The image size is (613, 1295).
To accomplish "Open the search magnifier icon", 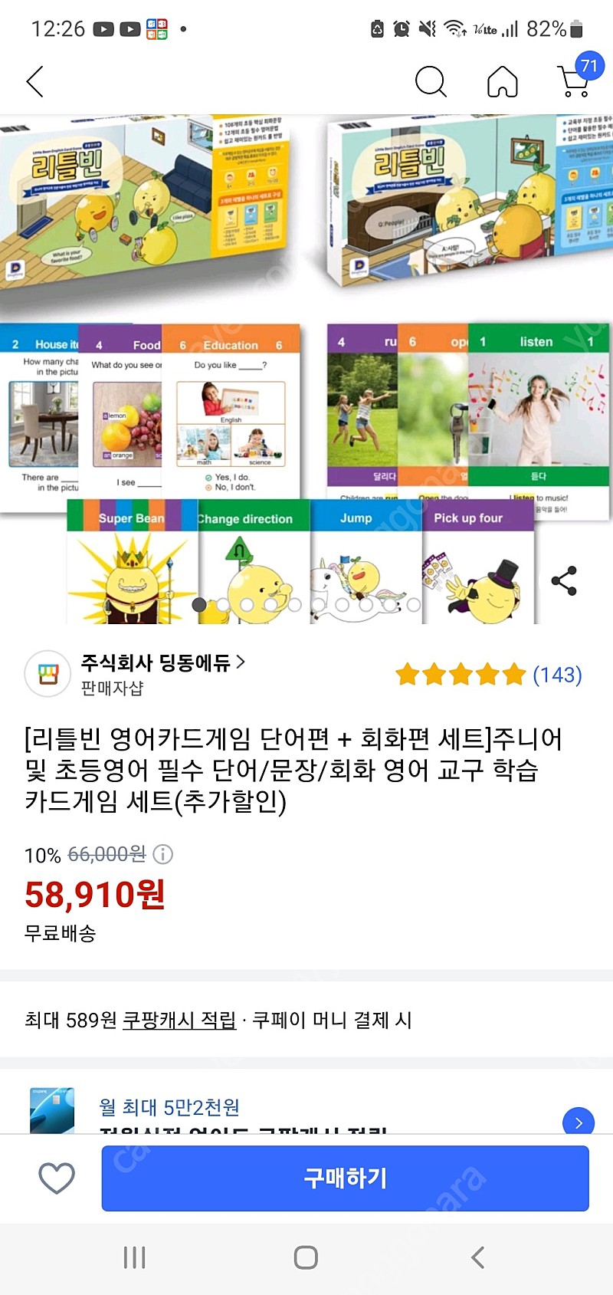I will click(x=431, y=81).
